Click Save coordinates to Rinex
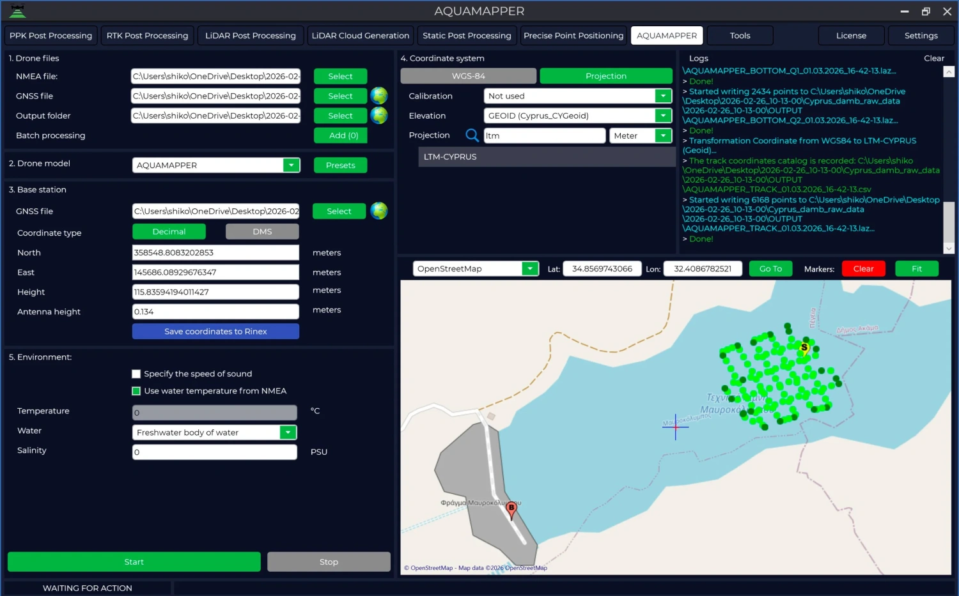 (215, 331)
